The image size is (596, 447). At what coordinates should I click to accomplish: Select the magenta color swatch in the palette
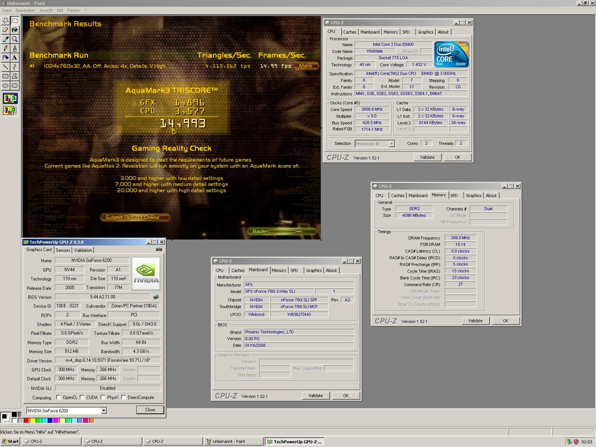click(x=56, y=421)
